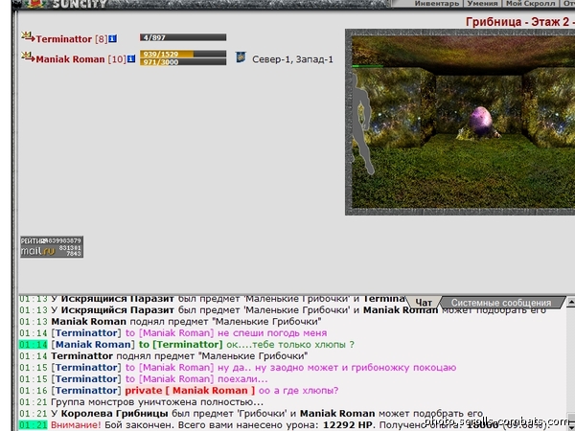The image size is (575, 431).
Task: Click the chat scrollbar up arrow
Action: (x=570, y=303)
